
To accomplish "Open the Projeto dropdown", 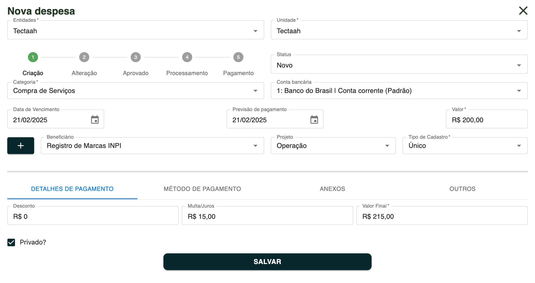I will (387, 146).
